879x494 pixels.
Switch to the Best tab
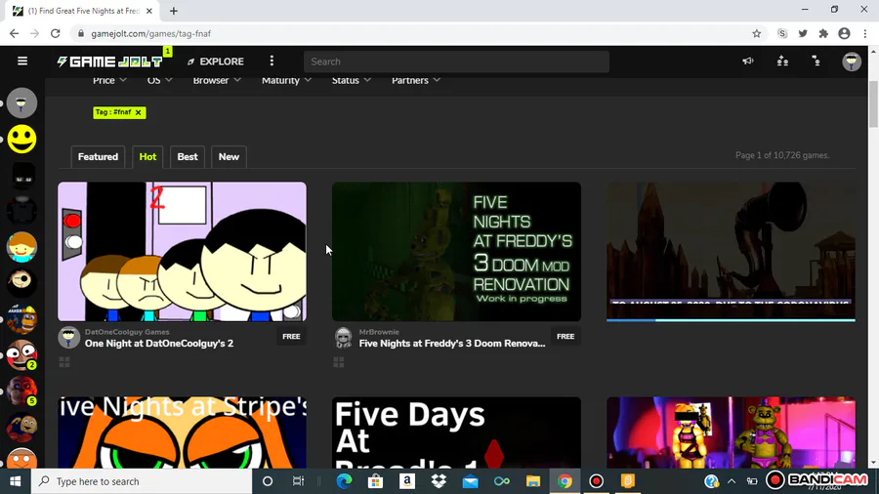[x=188, y=157]
